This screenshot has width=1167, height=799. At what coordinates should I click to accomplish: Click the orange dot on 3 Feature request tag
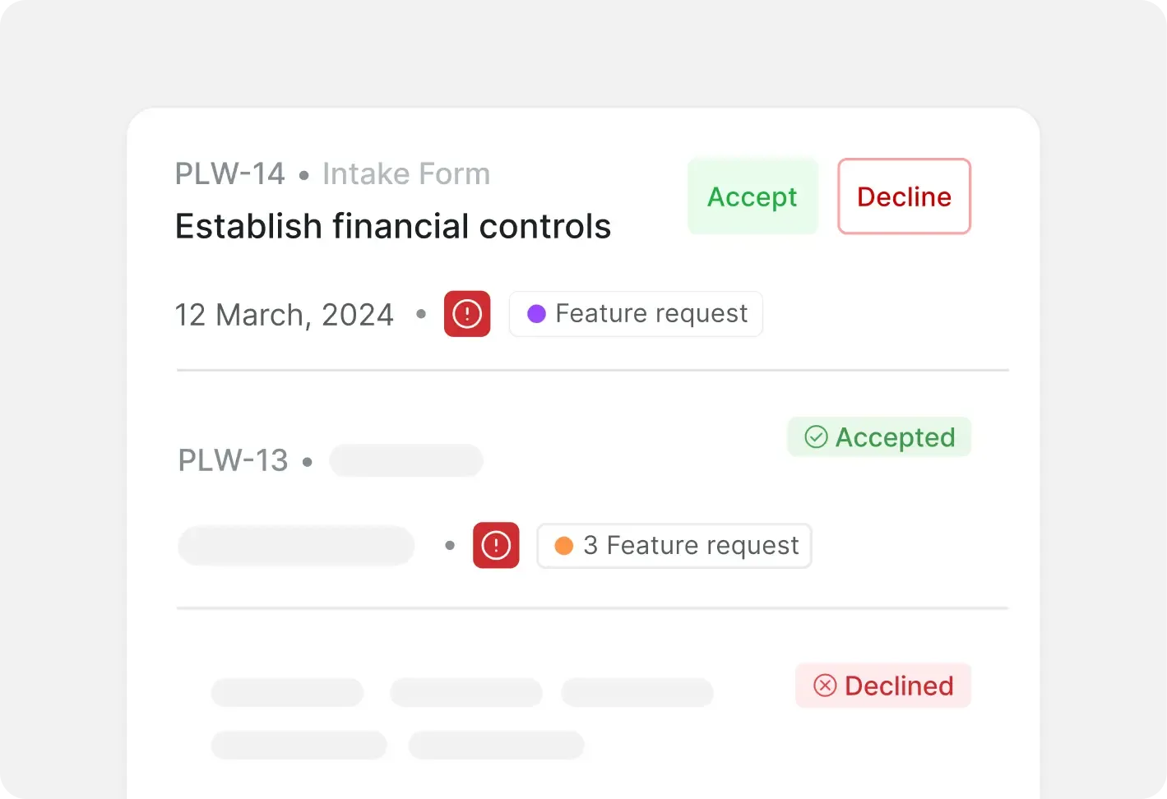[564, 545]
